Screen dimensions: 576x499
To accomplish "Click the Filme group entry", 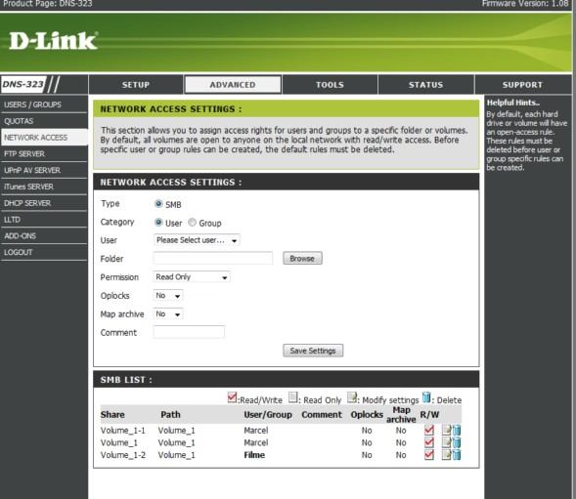I will [x=254, y=455].
